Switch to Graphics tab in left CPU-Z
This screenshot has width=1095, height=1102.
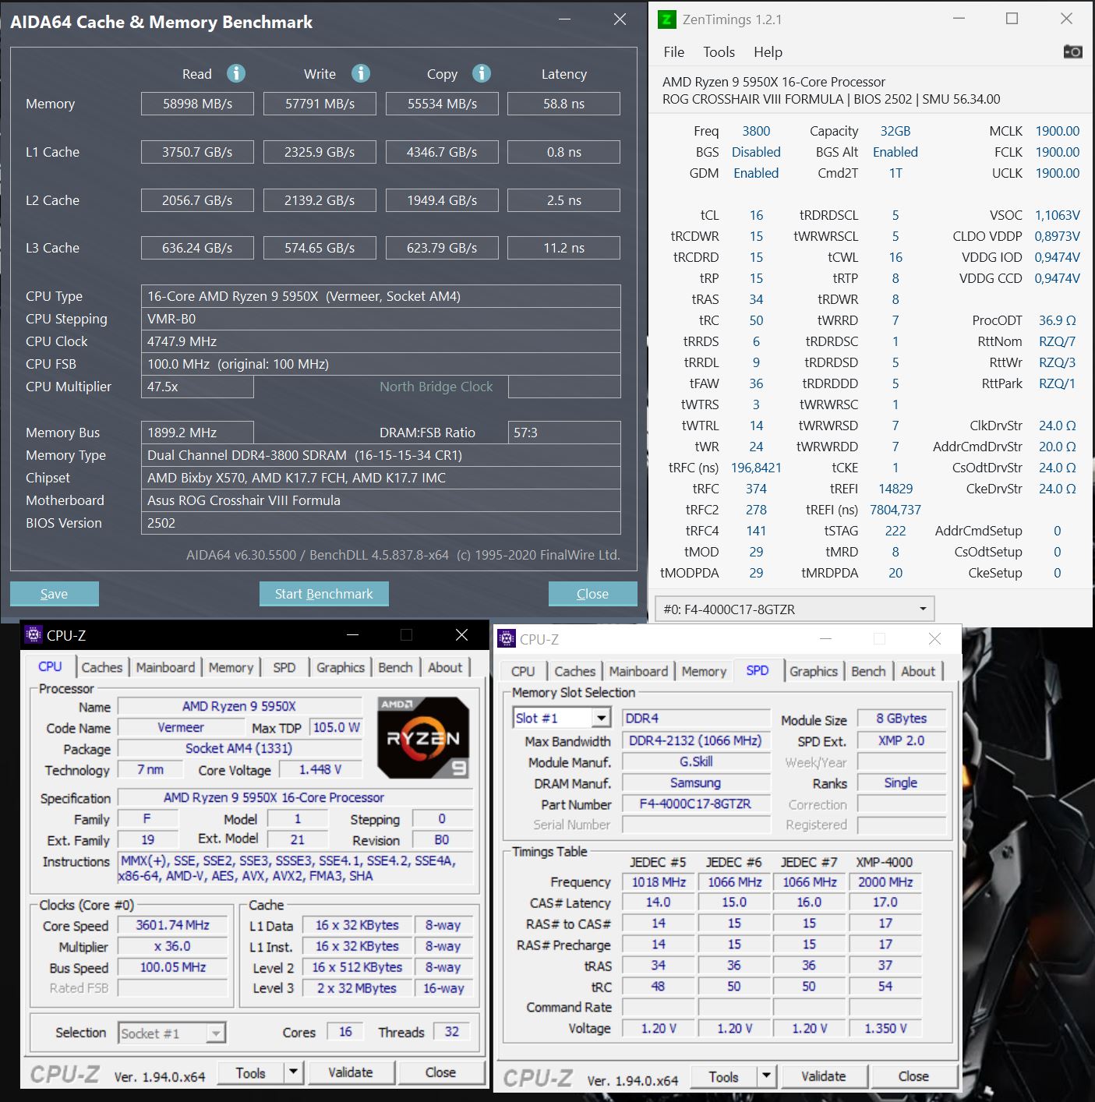pos(341,667)
